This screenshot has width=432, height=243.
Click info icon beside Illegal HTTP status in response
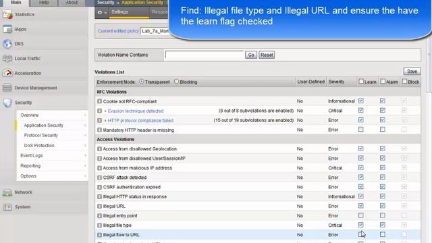coord(99,196)
